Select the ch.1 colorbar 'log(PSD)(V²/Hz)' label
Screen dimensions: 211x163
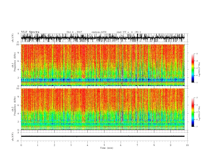200,70
